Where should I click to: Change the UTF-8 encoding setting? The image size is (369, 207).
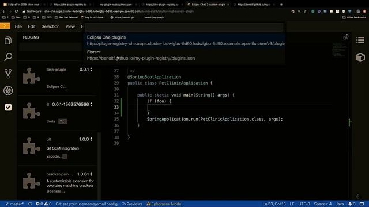coord(304,204)
